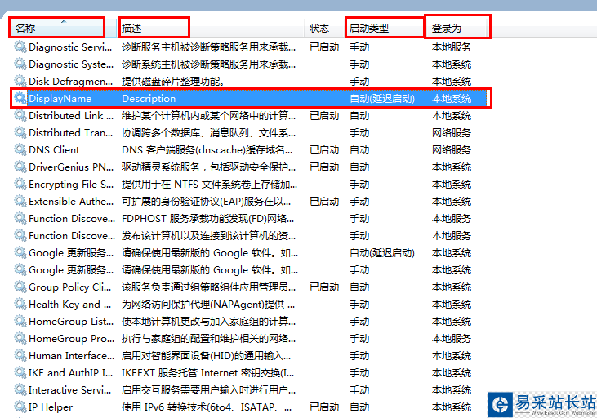
Task: Click the gear icon beside Extensible Authentication service
Action: pyautogui.click(x=20, y=201)
